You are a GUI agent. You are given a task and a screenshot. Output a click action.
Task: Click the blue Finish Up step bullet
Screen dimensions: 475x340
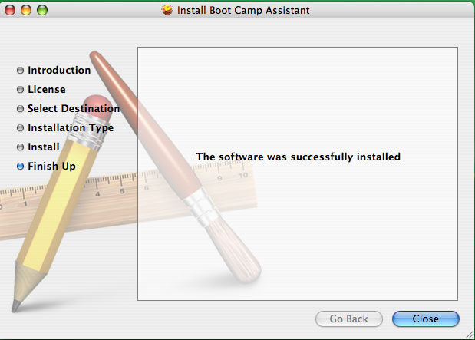tap(20, 166)
